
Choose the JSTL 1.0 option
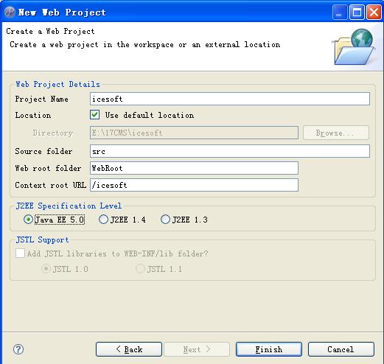click(x=46, y=269)
